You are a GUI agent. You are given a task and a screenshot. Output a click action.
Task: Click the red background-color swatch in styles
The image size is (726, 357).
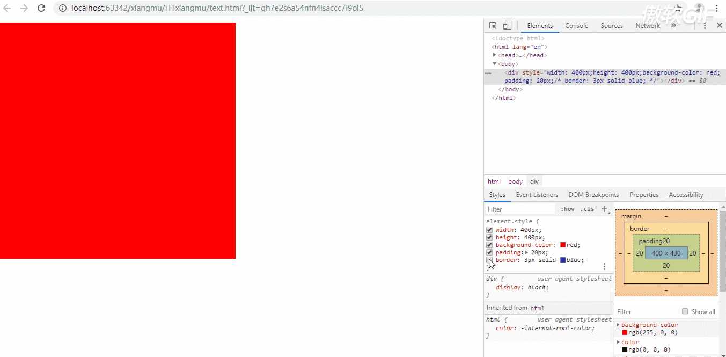[x=563, y=245]
